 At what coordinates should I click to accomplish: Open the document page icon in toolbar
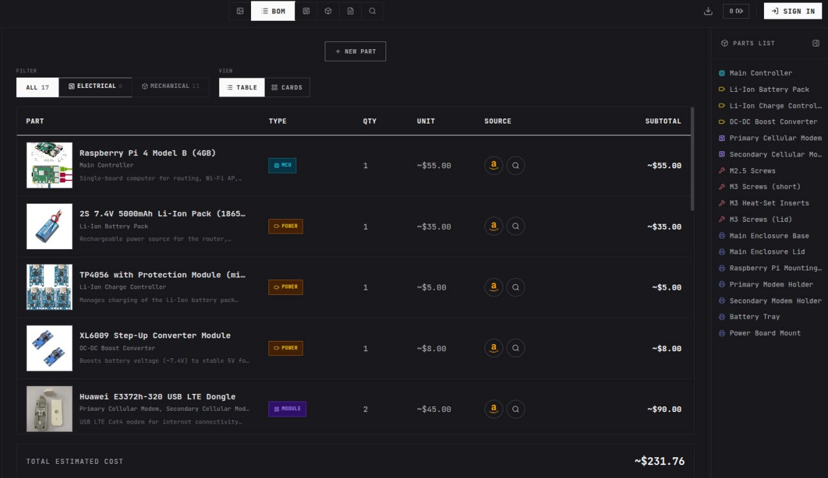[x=350, y=11]
